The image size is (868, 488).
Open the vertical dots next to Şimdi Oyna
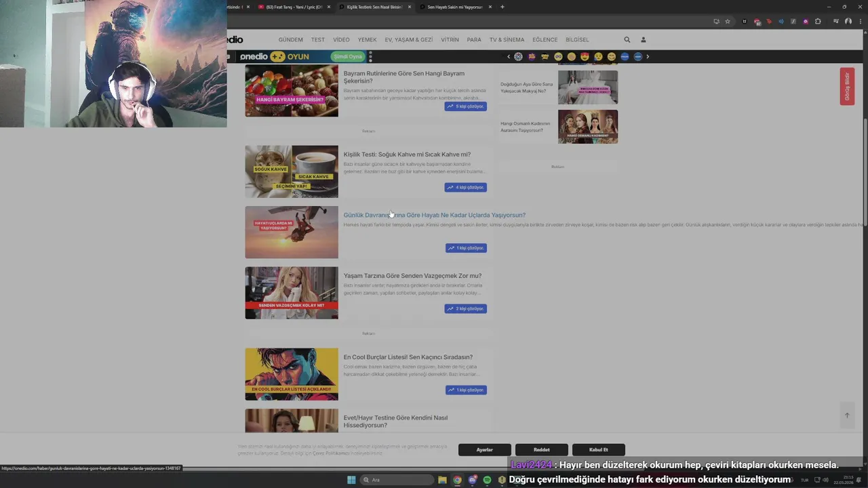370,57
